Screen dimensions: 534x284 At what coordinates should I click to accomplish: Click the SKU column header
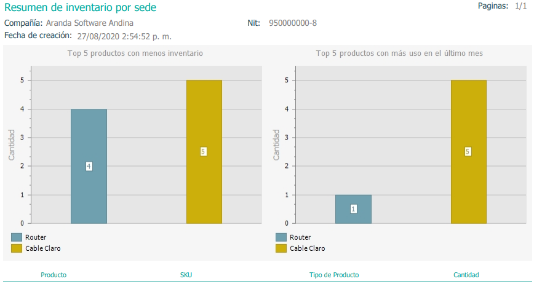[x=183, y=275]
